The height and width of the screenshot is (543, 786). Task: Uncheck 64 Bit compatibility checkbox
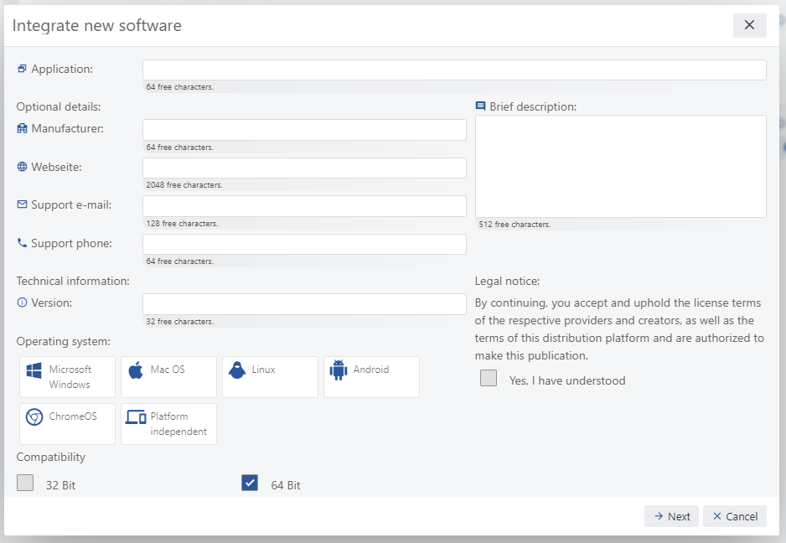pos(250,483)
